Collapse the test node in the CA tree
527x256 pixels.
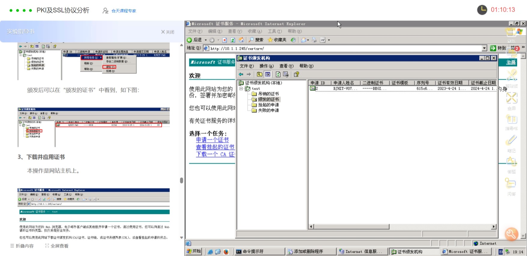(241, 89)
